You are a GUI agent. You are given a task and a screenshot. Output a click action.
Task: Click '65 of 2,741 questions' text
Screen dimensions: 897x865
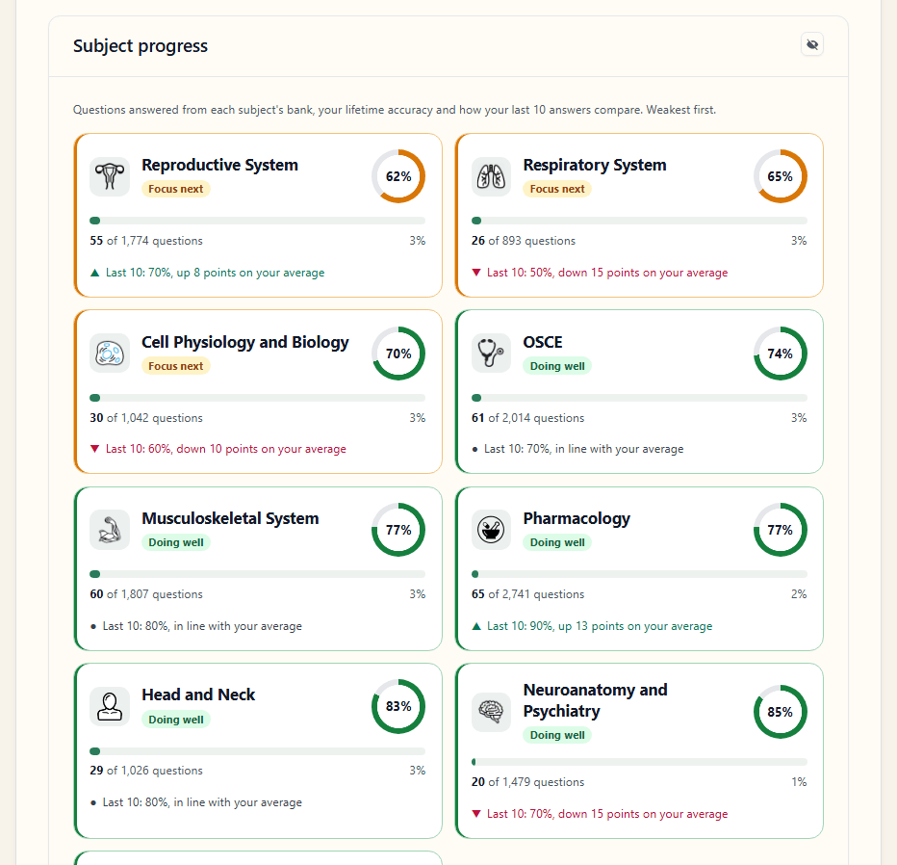(527, 594)
